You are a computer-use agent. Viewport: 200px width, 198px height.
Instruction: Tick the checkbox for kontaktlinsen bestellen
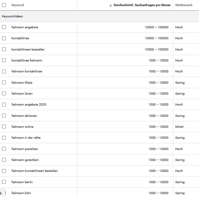coord(4,49)
